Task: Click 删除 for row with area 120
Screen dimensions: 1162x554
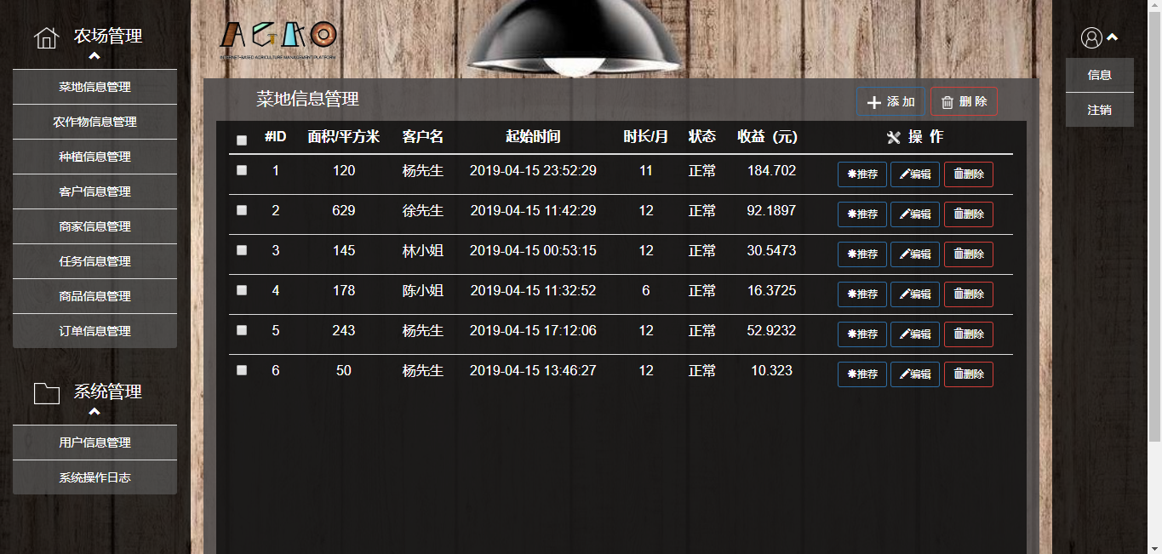Action: [969, 174]
